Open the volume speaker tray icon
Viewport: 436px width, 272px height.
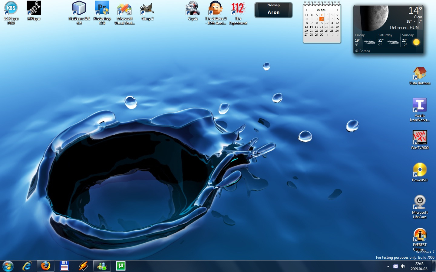(x=403, y=266)
